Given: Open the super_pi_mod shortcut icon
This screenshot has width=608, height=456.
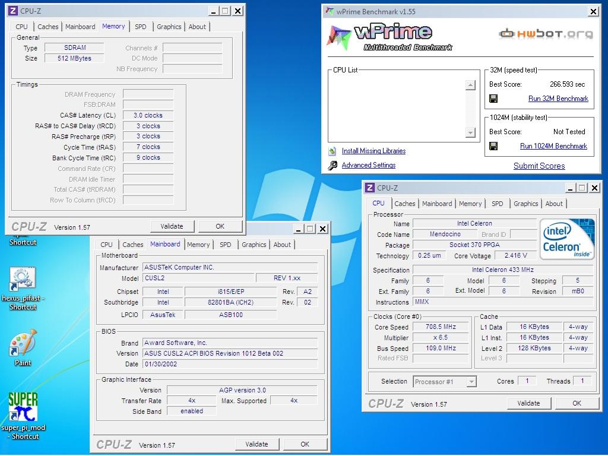Looking at the screenshot, I should point(23,416).
